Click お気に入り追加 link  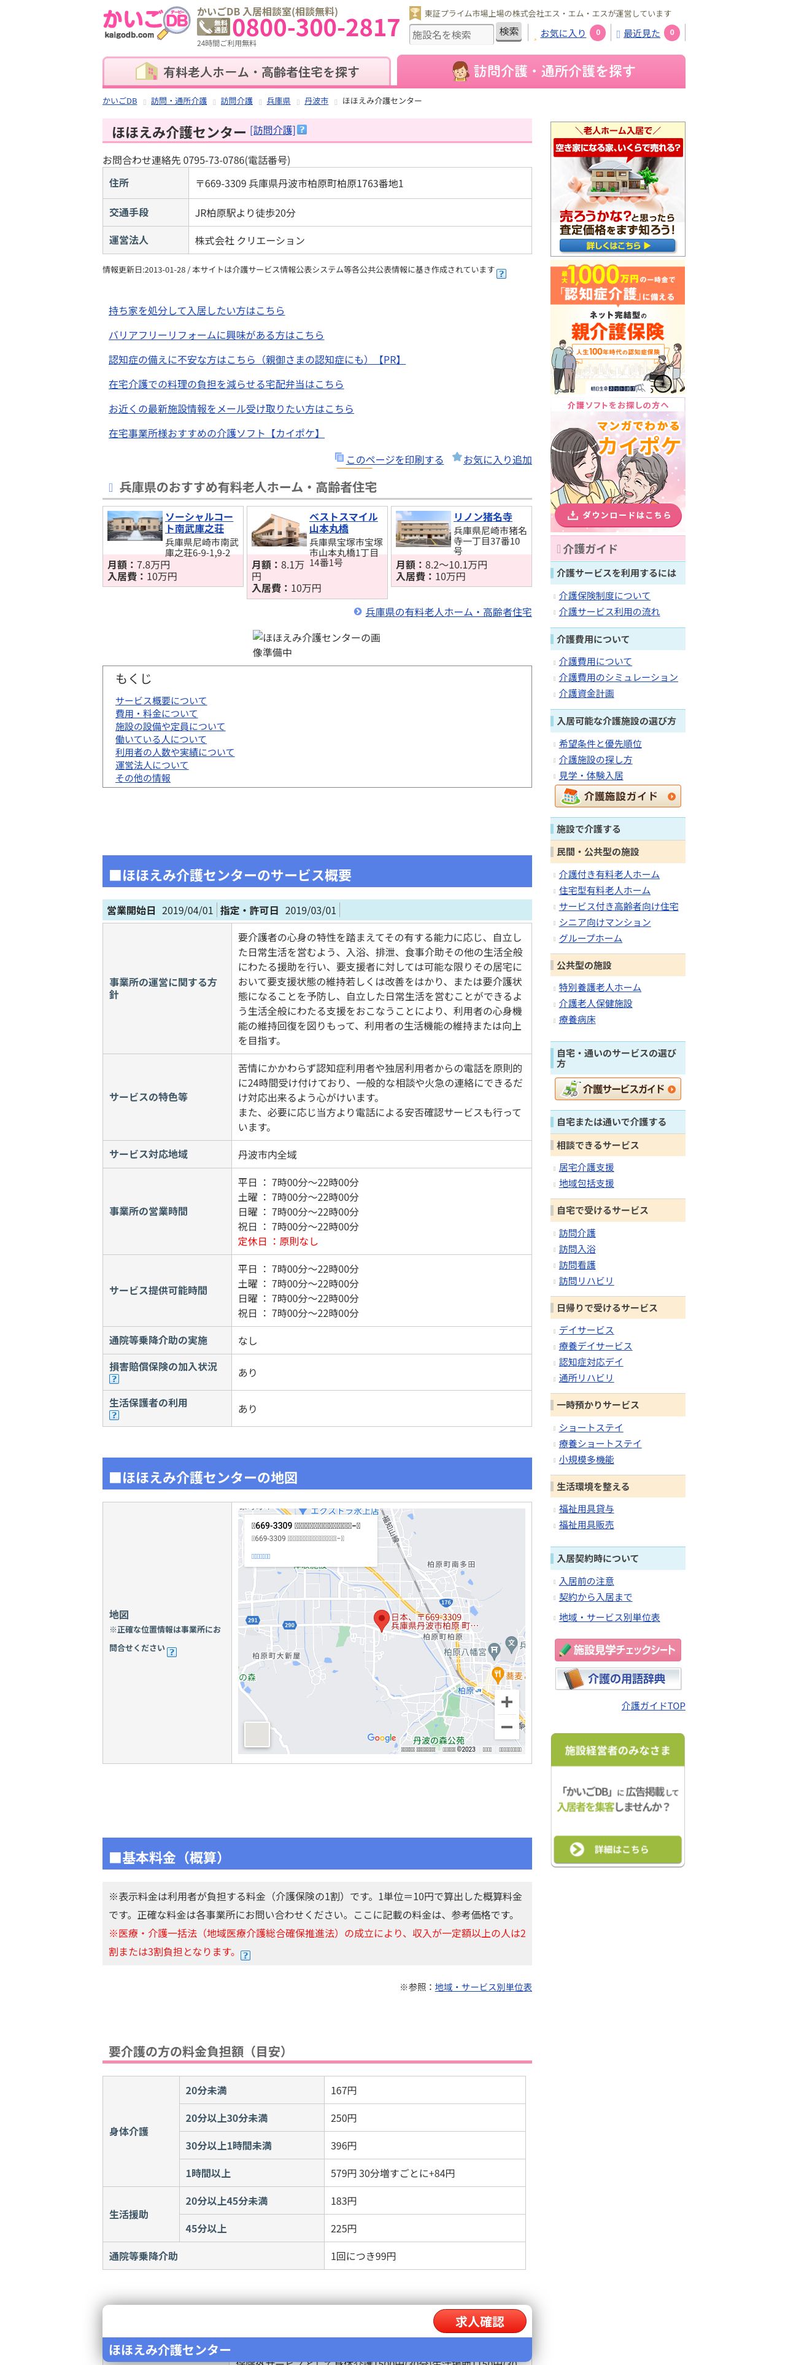(x=497, y=460)
